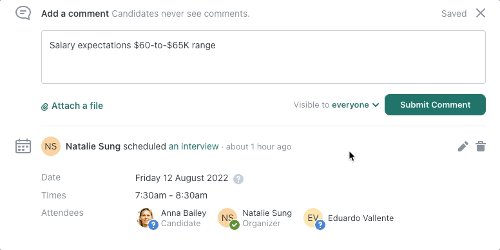Screen dimensions: 500x250
Task: Edit the scheduled interview with pencil icon
Action: 463,146
